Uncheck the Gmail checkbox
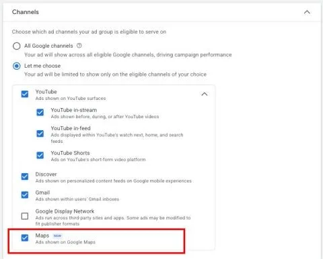Image resolution: width=323 pixels, height=259 pixels. point(25,195)
